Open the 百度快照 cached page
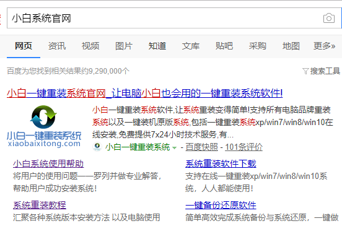The width and height of the screenshot is (342, 226). pos(202,147)
